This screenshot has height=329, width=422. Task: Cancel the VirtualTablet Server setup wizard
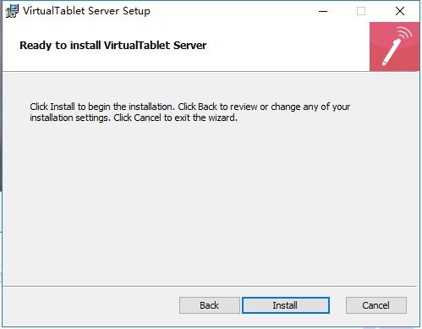[x=376, y=305]
